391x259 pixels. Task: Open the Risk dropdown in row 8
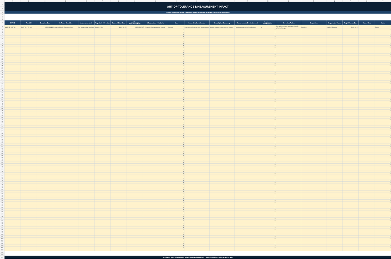(x=183, y=27)
